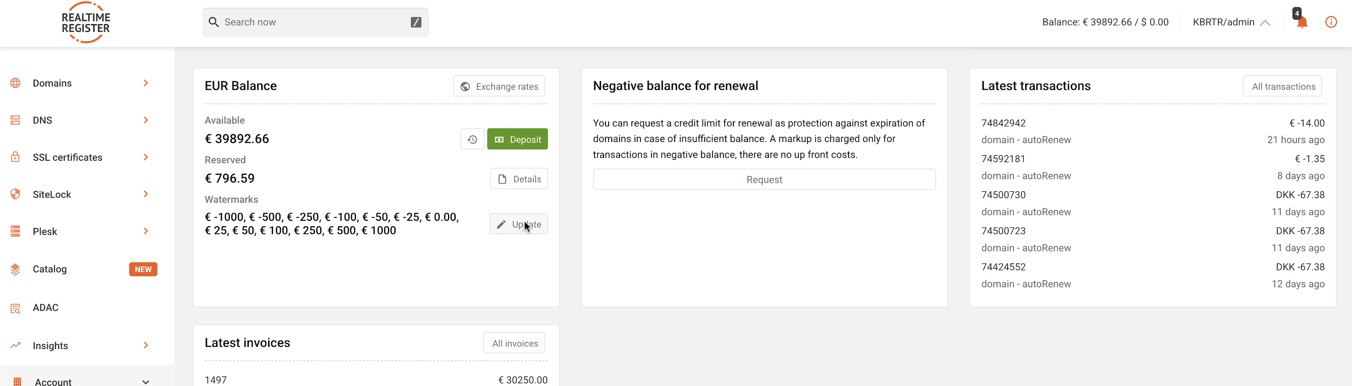Click available amount € 39892.66
1352x386 pixels.
coord(237,139)
